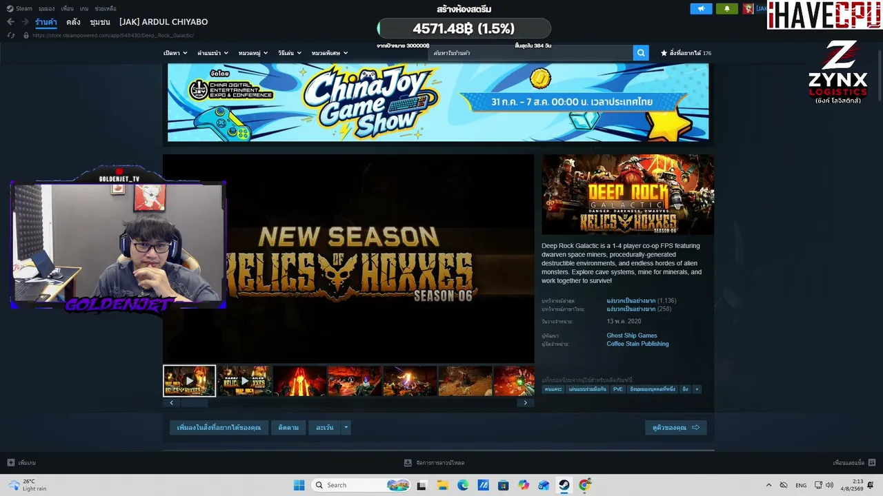Select the first Relics of Hoxxes trailer thumbnail
The width and height of the screenshot is (883, 496).
tap(189, 381)
